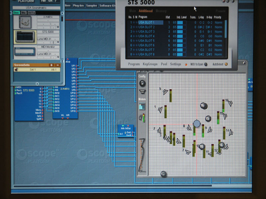Click the level bar of USA SLOT 4
The height and width of the screenshot is (199, 266).
[x=181, y=36]
